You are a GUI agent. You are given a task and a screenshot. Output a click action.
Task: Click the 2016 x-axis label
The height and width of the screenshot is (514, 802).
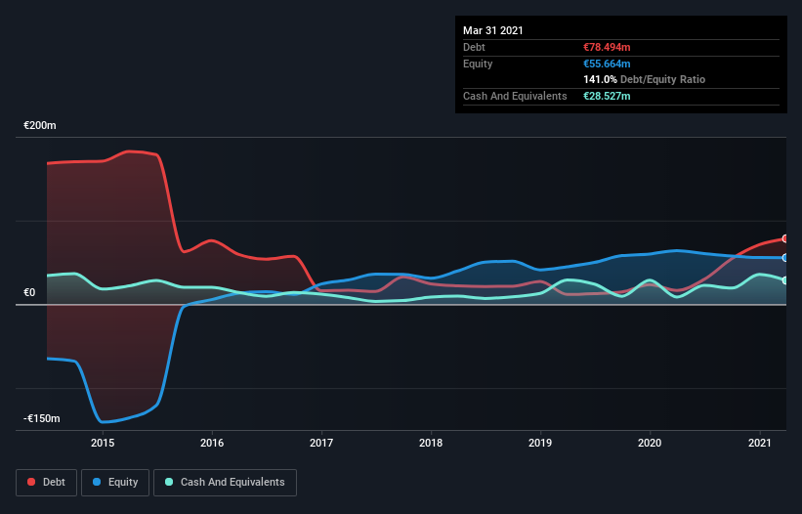click(212, 443)
